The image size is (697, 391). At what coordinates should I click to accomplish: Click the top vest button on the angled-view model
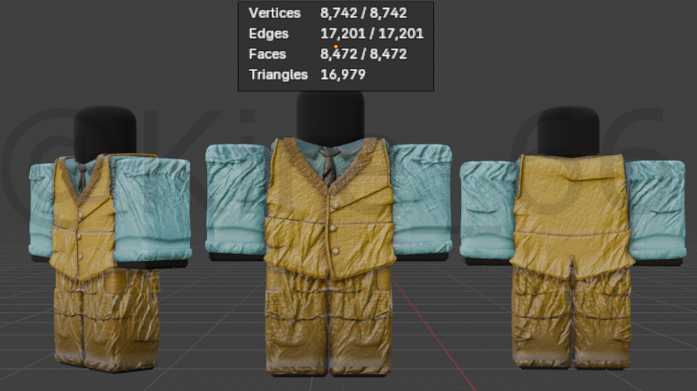tap(81, 214)
